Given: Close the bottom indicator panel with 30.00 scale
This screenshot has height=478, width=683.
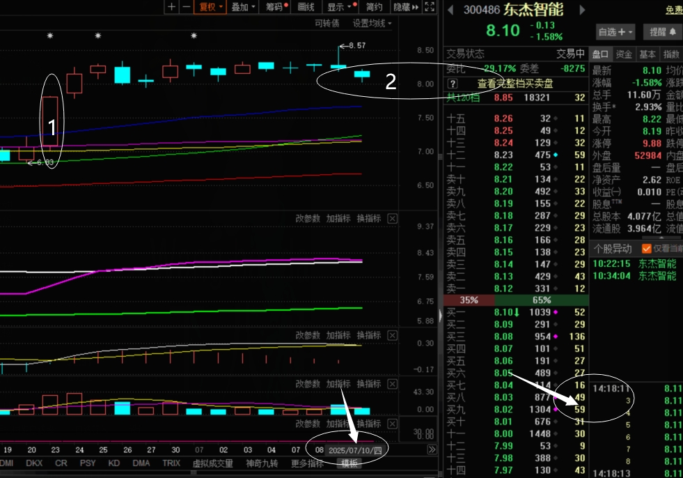Looking at the screenshot, I should click(392, 424).
